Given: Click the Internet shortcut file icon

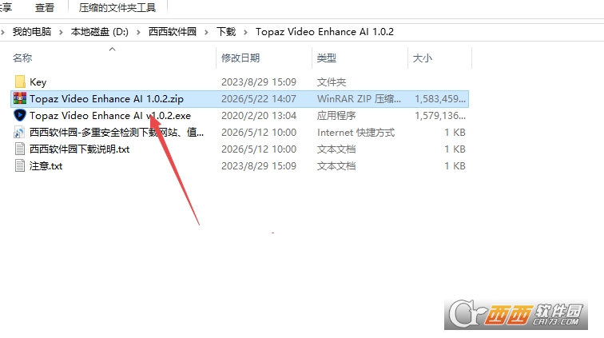Looking at the screenshot, I should (19, 132).
